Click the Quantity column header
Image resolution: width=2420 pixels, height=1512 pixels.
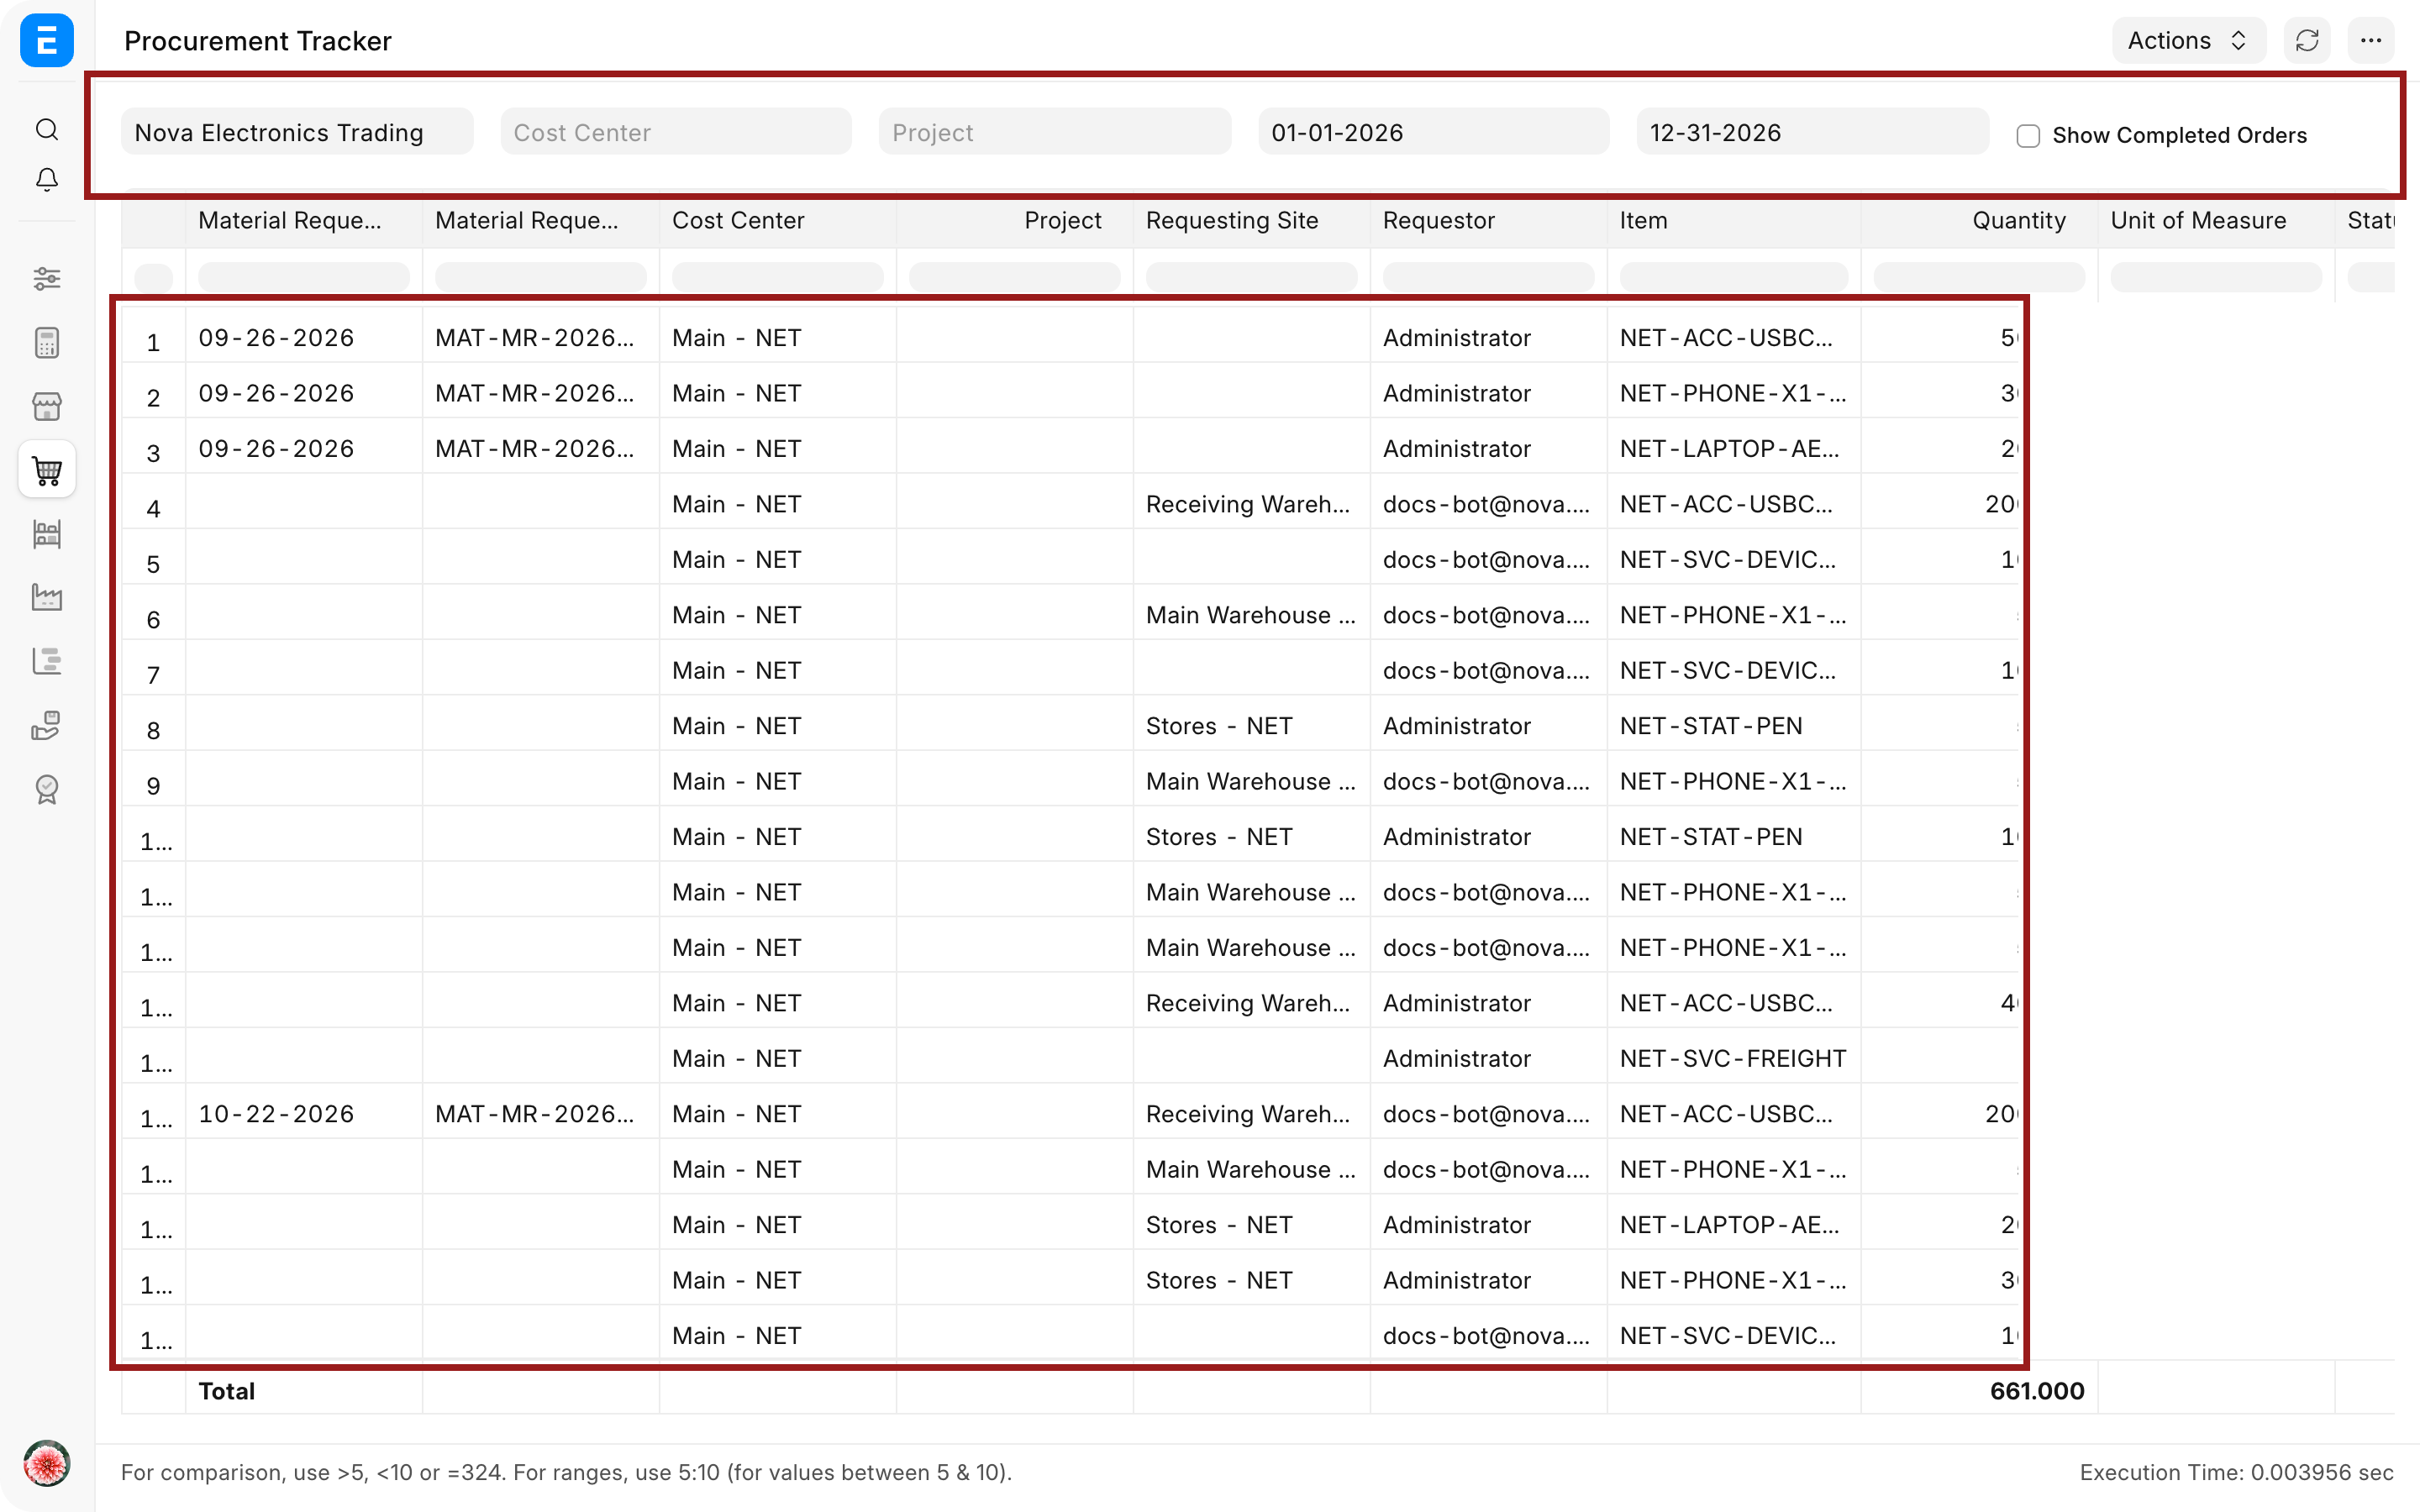2019,220
